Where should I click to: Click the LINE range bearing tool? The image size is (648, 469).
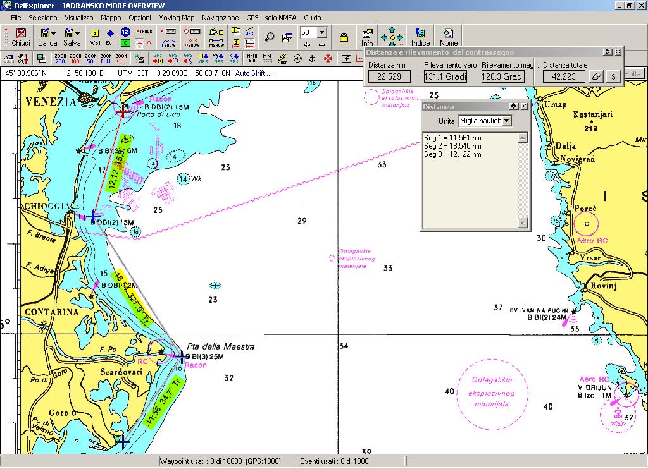[x=249, y=32]
